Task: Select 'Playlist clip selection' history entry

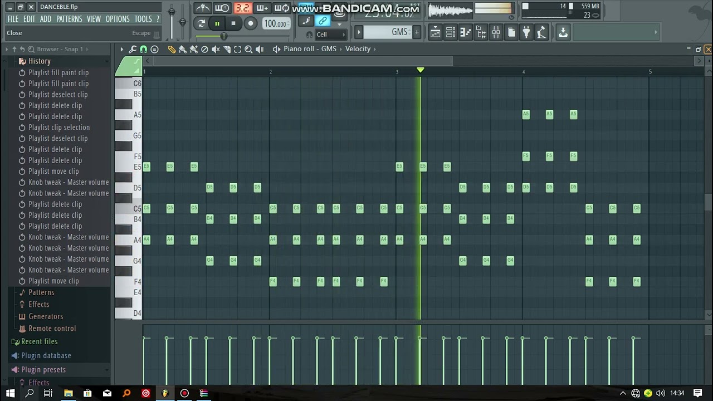Action: point(59,128)
